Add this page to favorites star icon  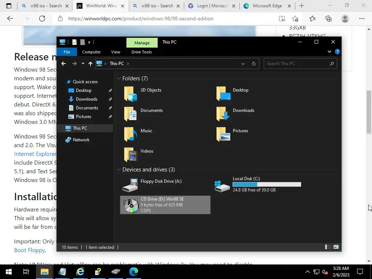pyautogui.click(x=295, y=19)
